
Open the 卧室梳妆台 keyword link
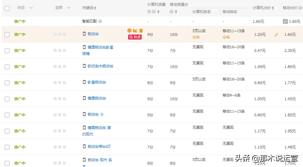tap(97, 82)
